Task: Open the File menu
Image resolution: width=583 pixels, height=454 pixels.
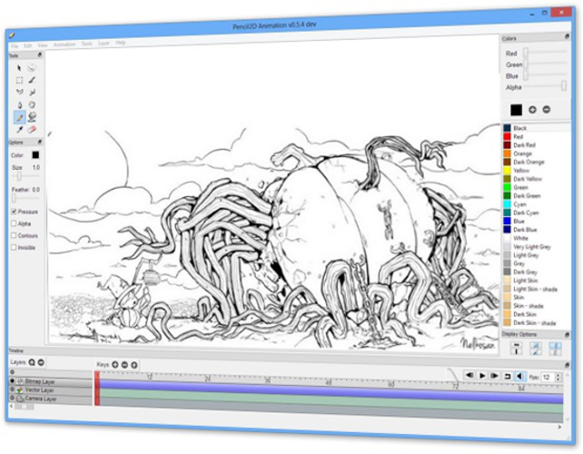Action: pyautogui.click(x=15, y=46)
